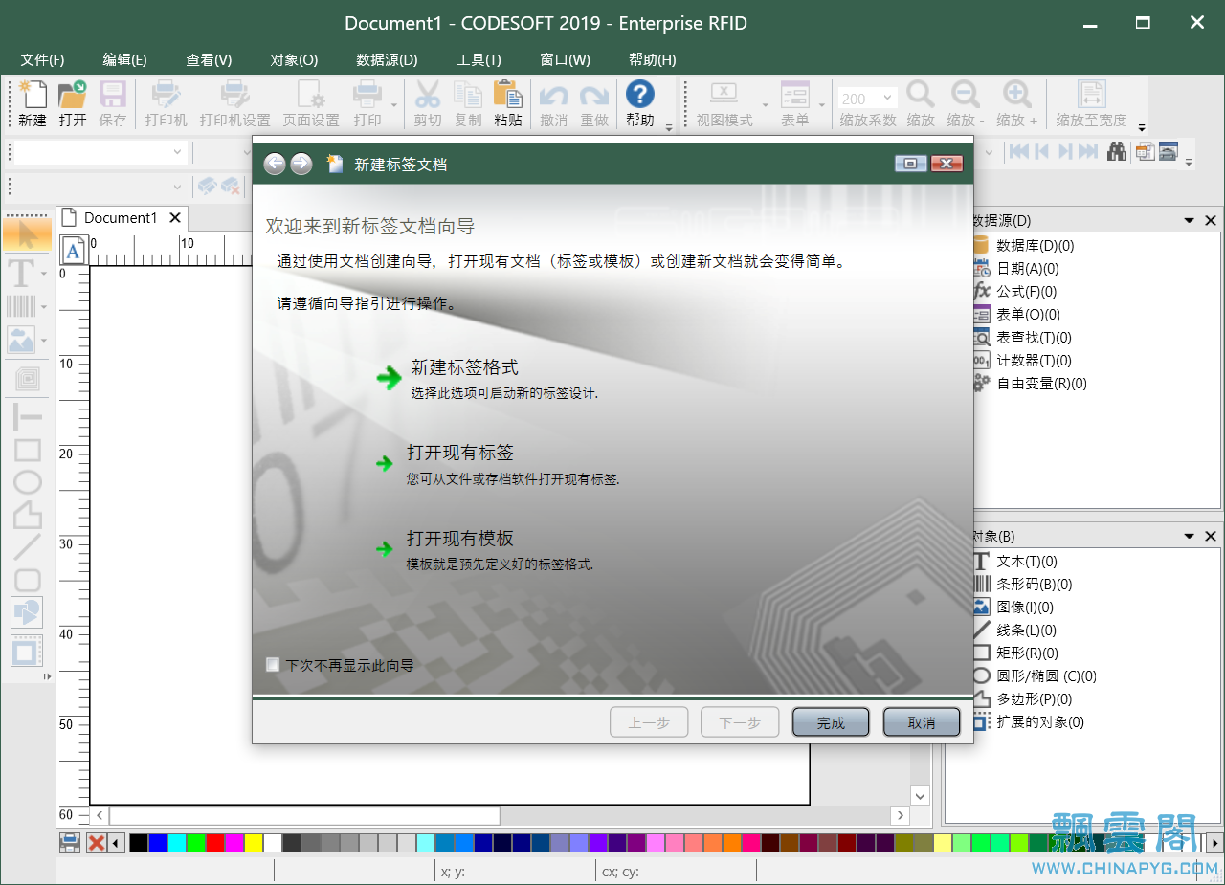
Task: Open 帮助 help with the question mark icon
Action: [x=640, y=104]
